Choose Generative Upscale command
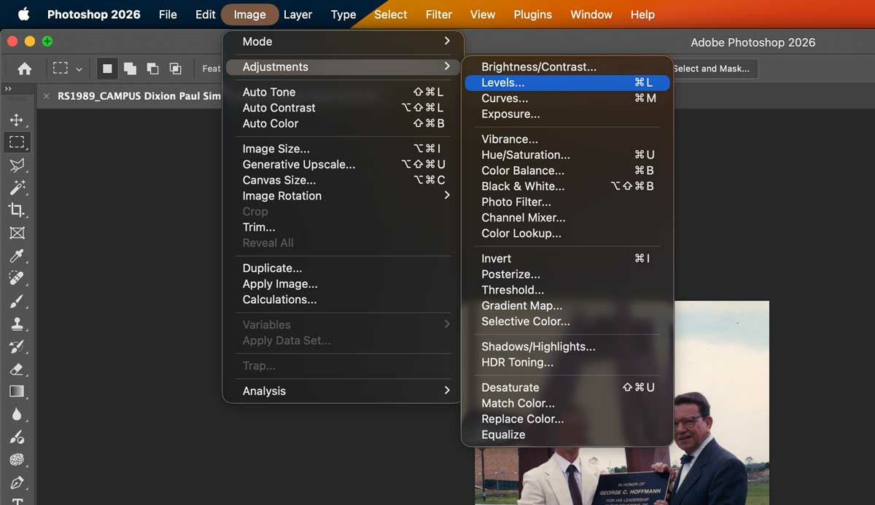875x505 pixels. tap(343, 164)
